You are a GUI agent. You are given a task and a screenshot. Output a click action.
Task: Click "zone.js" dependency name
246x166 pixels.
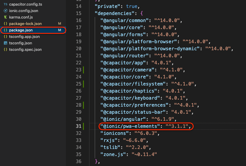(113, 154)
